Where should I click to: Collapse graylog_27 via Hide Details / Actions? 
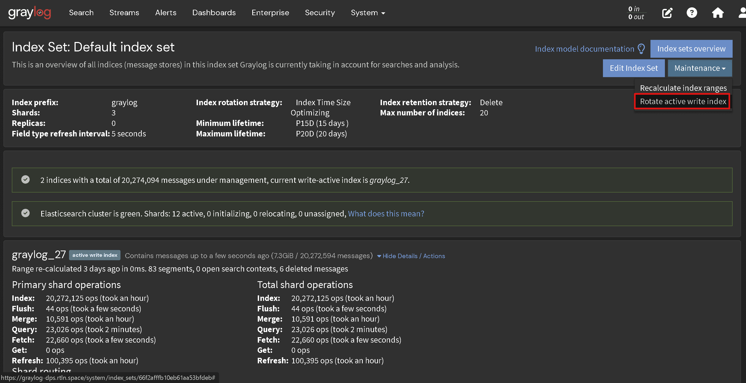coord(411,256)
